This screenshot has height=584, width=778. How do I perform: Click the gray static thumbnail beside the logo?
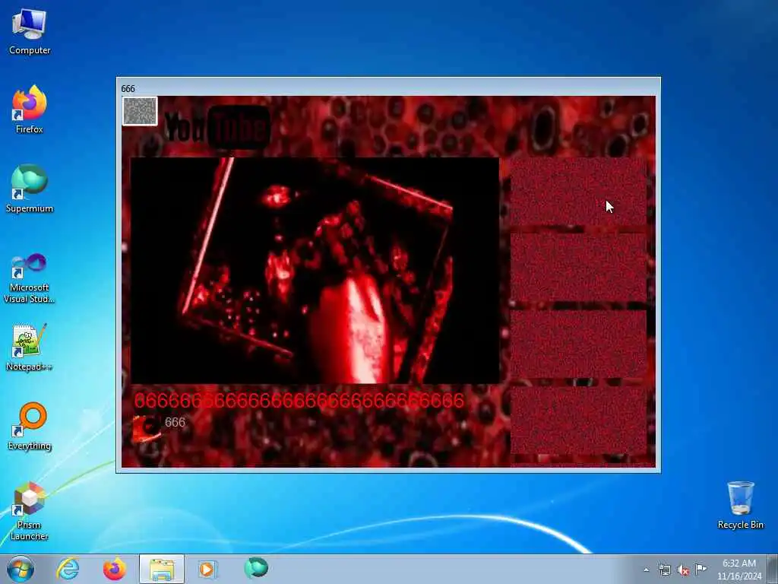tap(140, 111)
